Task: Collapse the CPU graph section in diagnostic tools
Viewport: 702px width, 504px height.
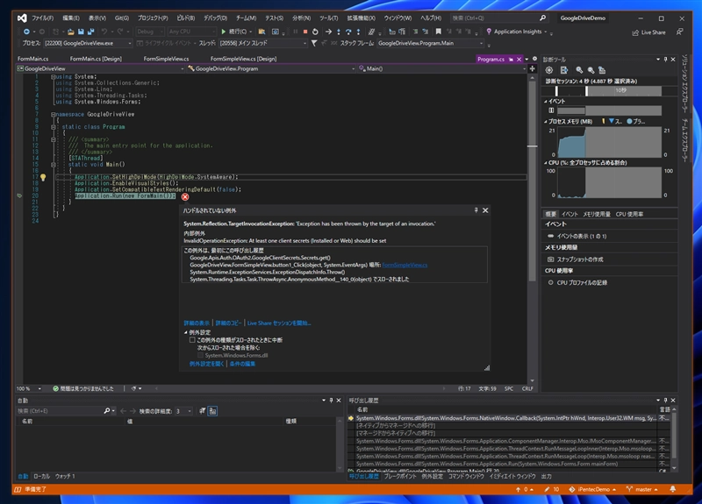Action: tap(545, 163)
